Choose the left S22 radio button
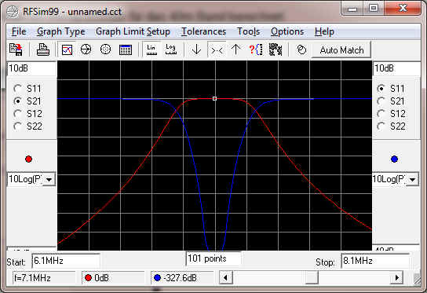Screen dimensions: 427x293 click(18, 126)
